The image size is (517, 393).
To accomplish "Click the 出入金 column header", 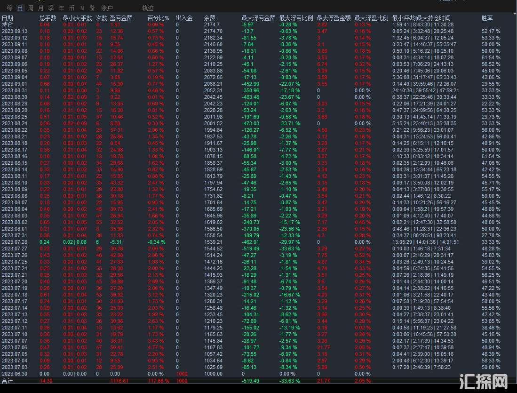I will coord(184,18).
